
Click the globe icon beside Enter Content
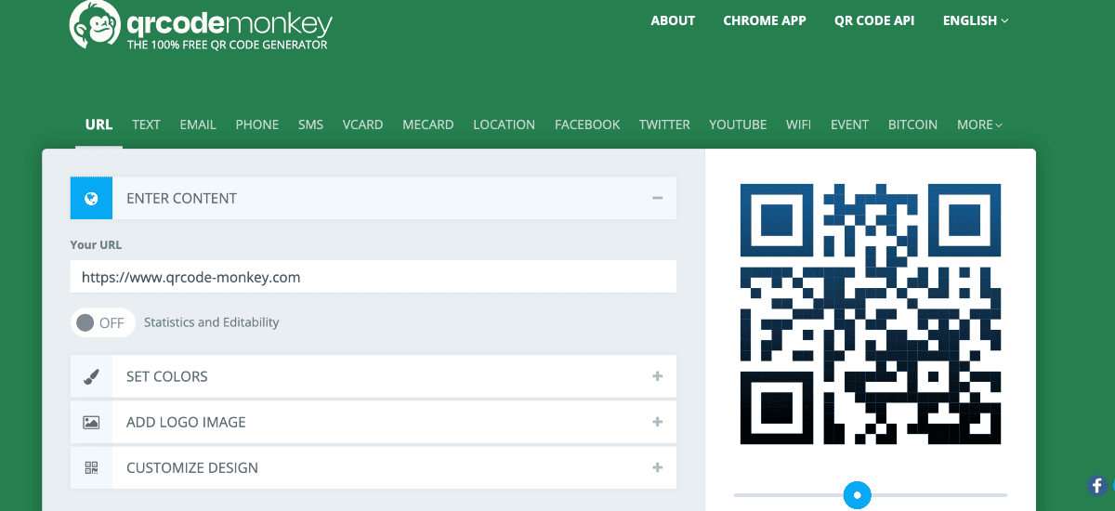91,198
